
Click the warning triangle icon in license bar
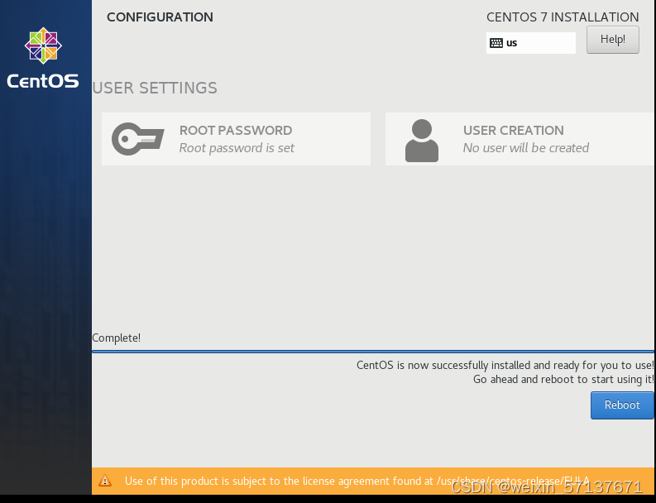coord(105,481)
